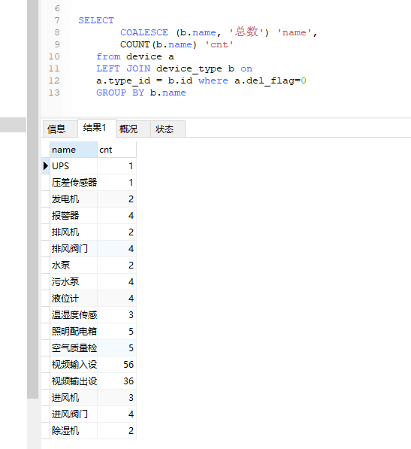Select the 液位计 cell
The height and width of the screenshot is (449, 411).
74,299
